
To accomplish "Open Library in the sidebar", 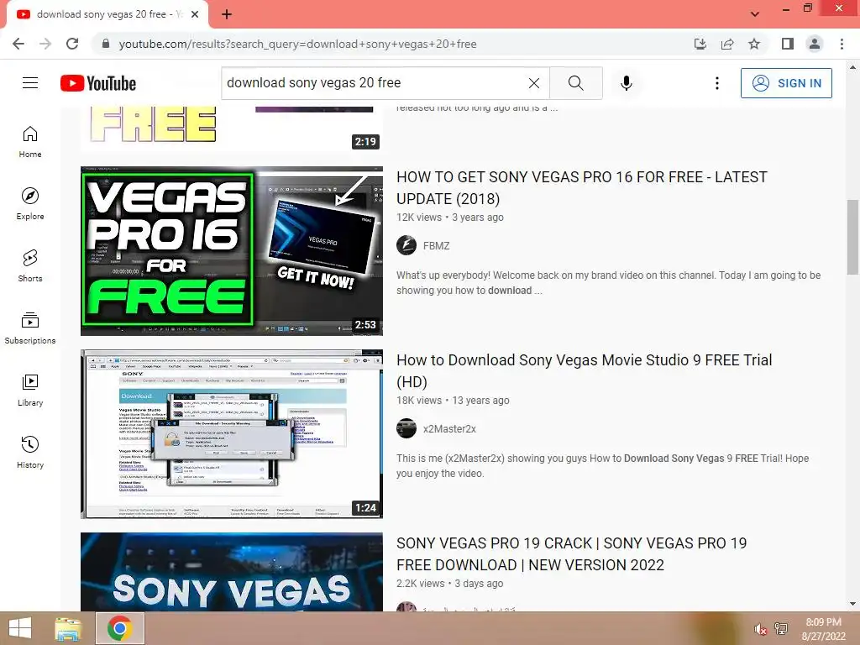I will click(x=30, y=390).
